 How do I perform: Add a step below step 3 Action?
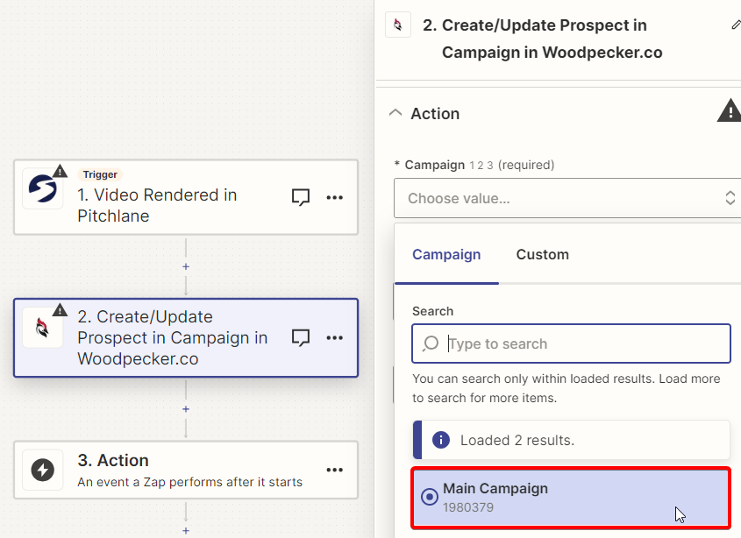186,531
